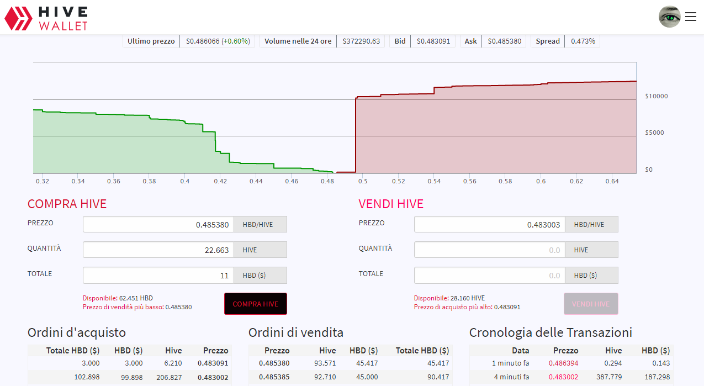
Task: Click 187.298 HBD value in transaction history
Action: coord(657,377)
